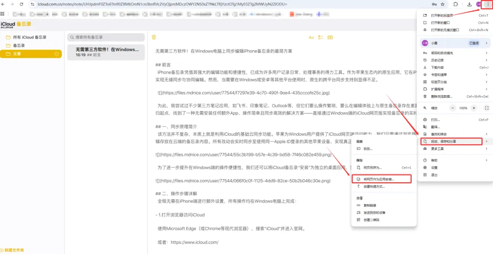Choose 创建二维码 entry
Viewport: 493px width, 254px height.
click(383, 220)
